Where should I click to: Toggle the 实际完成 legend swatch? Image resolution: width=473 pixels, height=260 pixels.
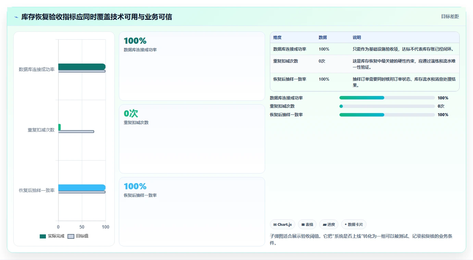point(43,236)
